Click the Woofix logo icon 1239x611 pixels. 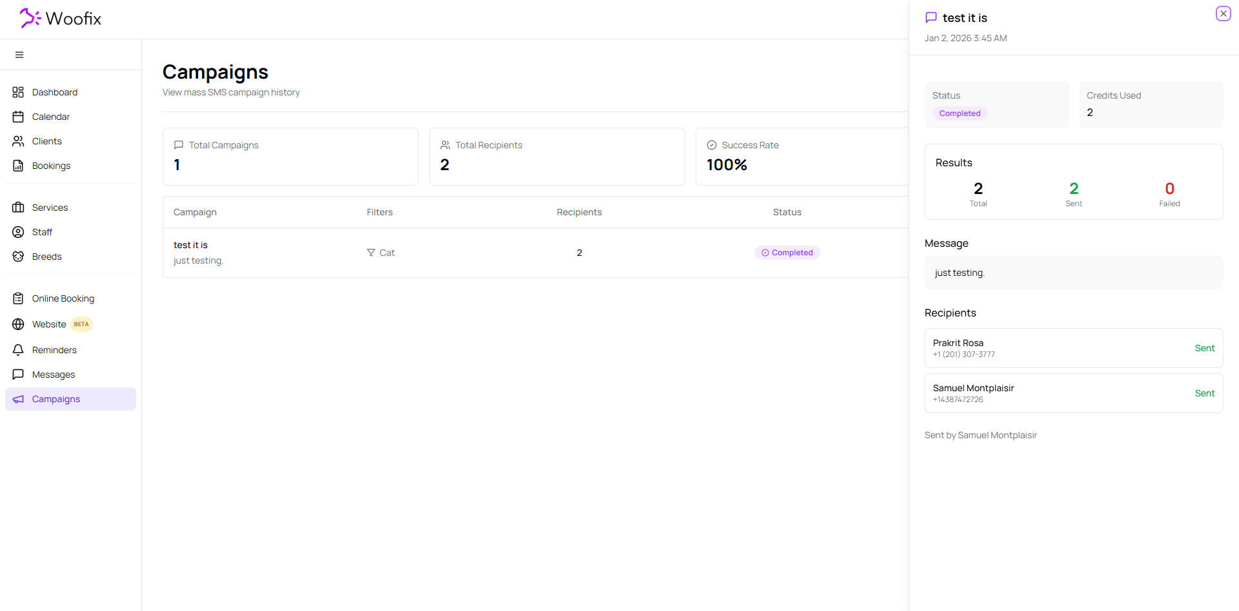[x=30, y=18]
